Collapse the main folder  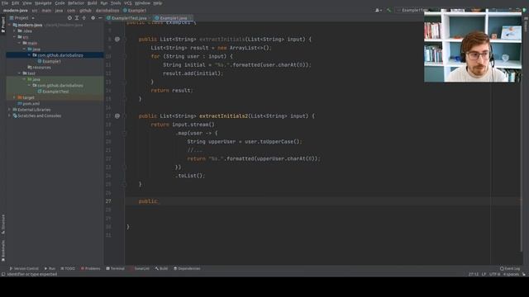(20, 43)
